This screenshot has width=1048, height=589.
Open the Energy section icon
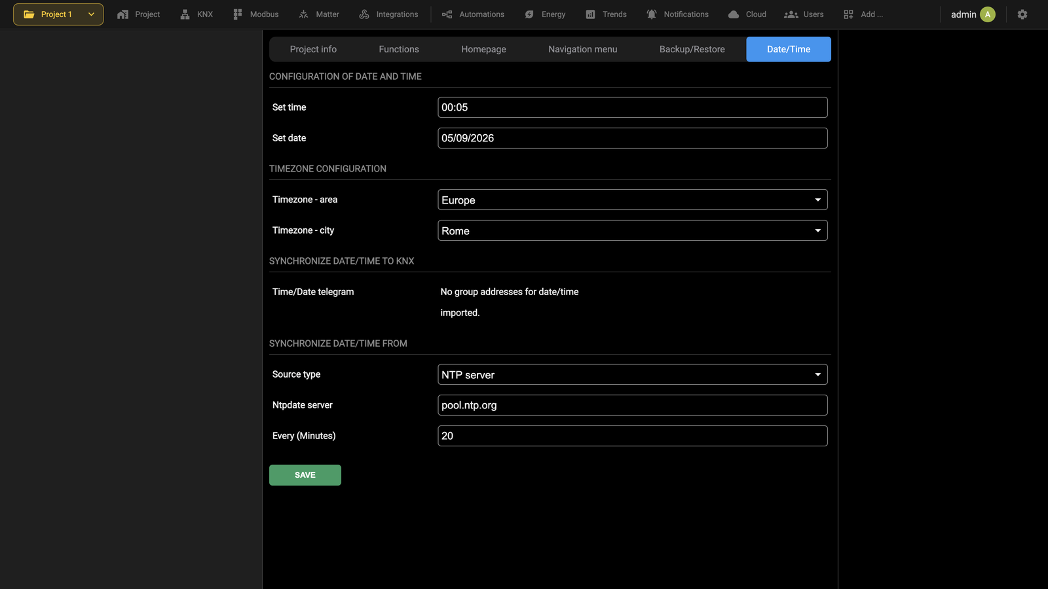tap(529, 14)
